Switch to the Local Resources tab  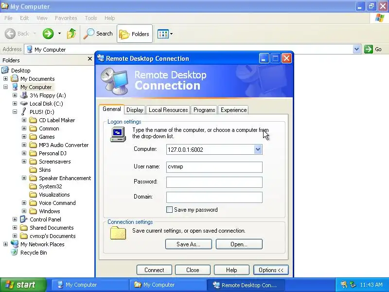[168, 110]
